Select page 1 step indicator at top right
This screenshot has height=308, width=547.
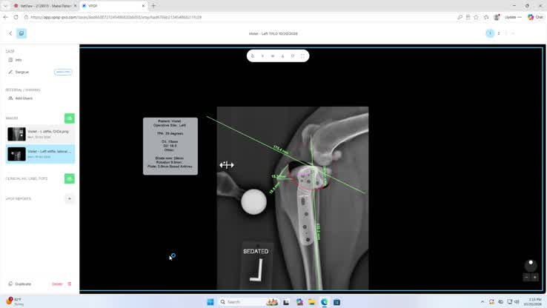(490, 33)
